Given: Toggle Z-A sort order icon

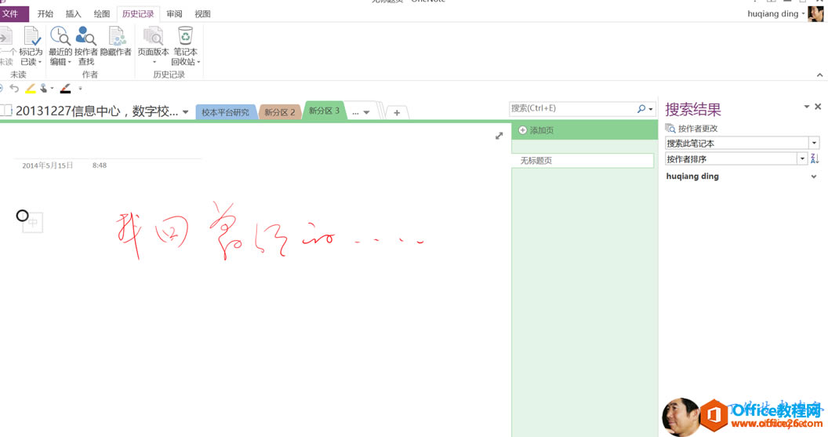Looking at the screenshot, I should 814,158.
